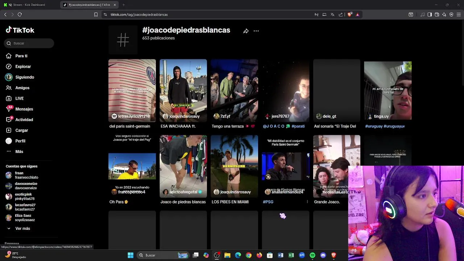Open video thumbnail by tinga.uy
This screenshot has height=261, width=464.
click(388, 91)
